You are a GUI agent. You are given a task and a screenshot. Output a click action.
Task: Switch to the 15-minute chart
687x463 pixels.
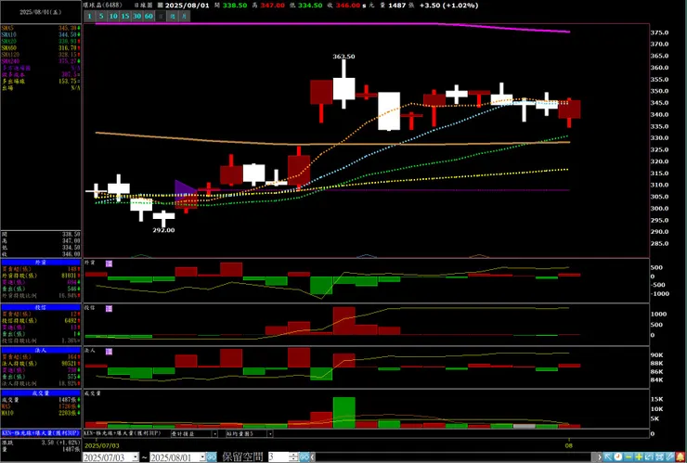(x=125, y=16)
